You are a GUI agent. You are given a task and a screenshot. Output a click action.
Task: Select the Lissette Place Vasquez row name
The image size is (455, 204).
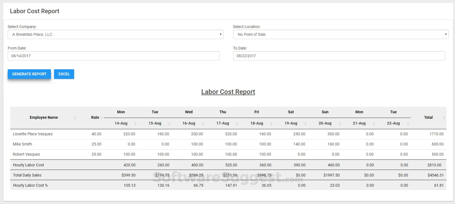coord(33,134)
